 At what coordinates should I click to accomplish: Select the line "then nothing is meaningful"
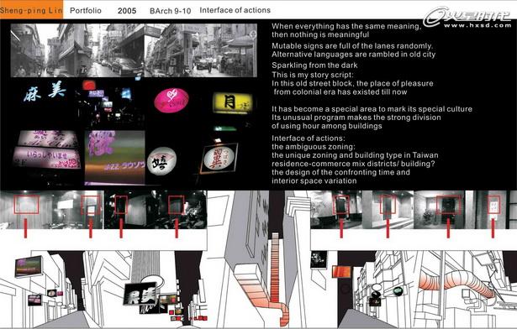pos(320,34)
